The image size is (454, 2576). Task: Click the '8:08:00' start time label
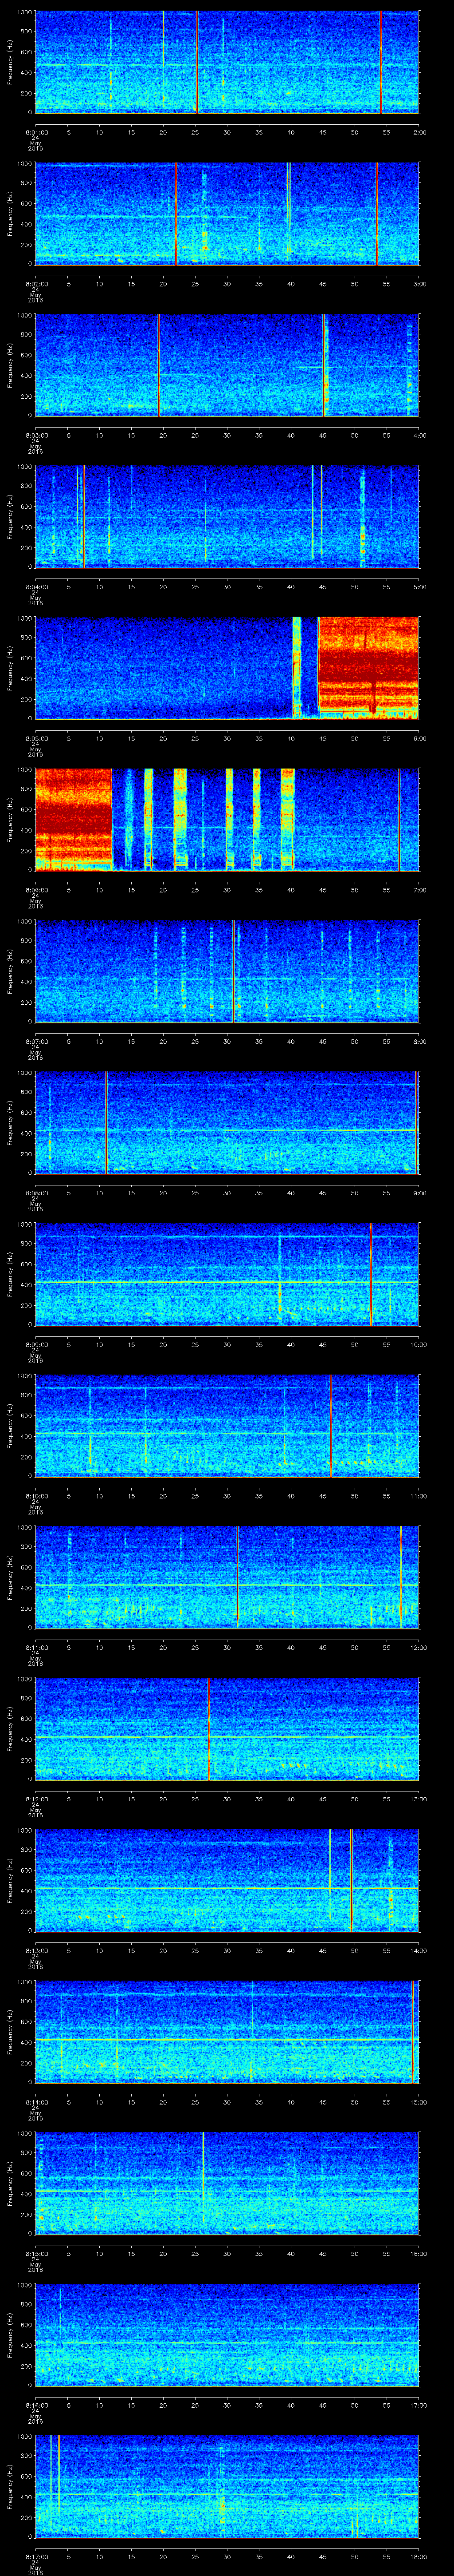[36, 1192]
